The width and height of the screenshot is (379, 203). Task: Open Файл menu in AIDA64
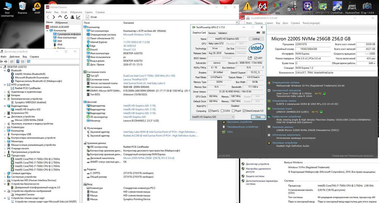click(49, 12)
